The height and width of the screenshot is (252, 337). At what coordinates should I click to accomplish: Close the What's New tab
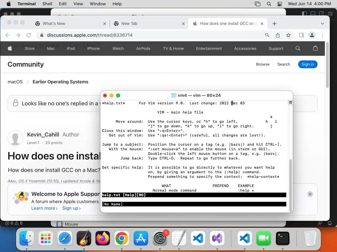105,24
